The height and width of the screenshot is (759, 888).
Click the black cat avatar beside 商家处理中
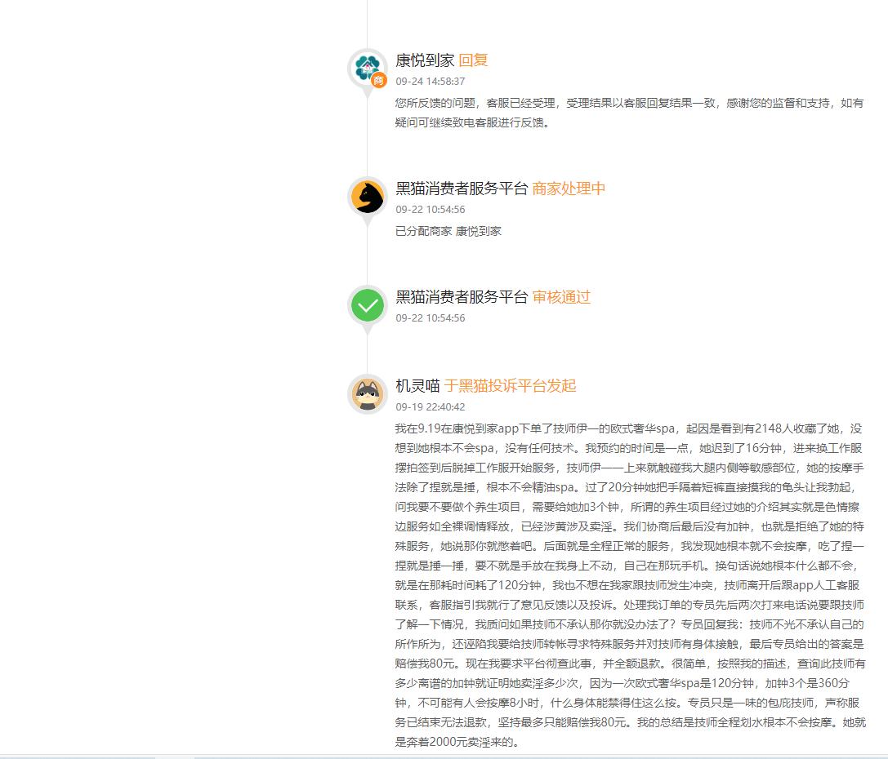[x=367, y=197]
